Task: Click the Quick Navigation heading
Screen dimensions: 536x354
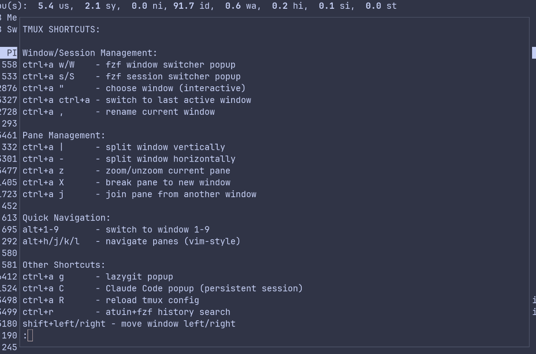Action: click(67, 218)
